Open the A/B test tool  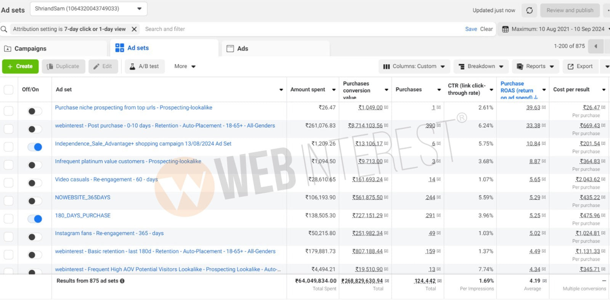tap(144, 66)
